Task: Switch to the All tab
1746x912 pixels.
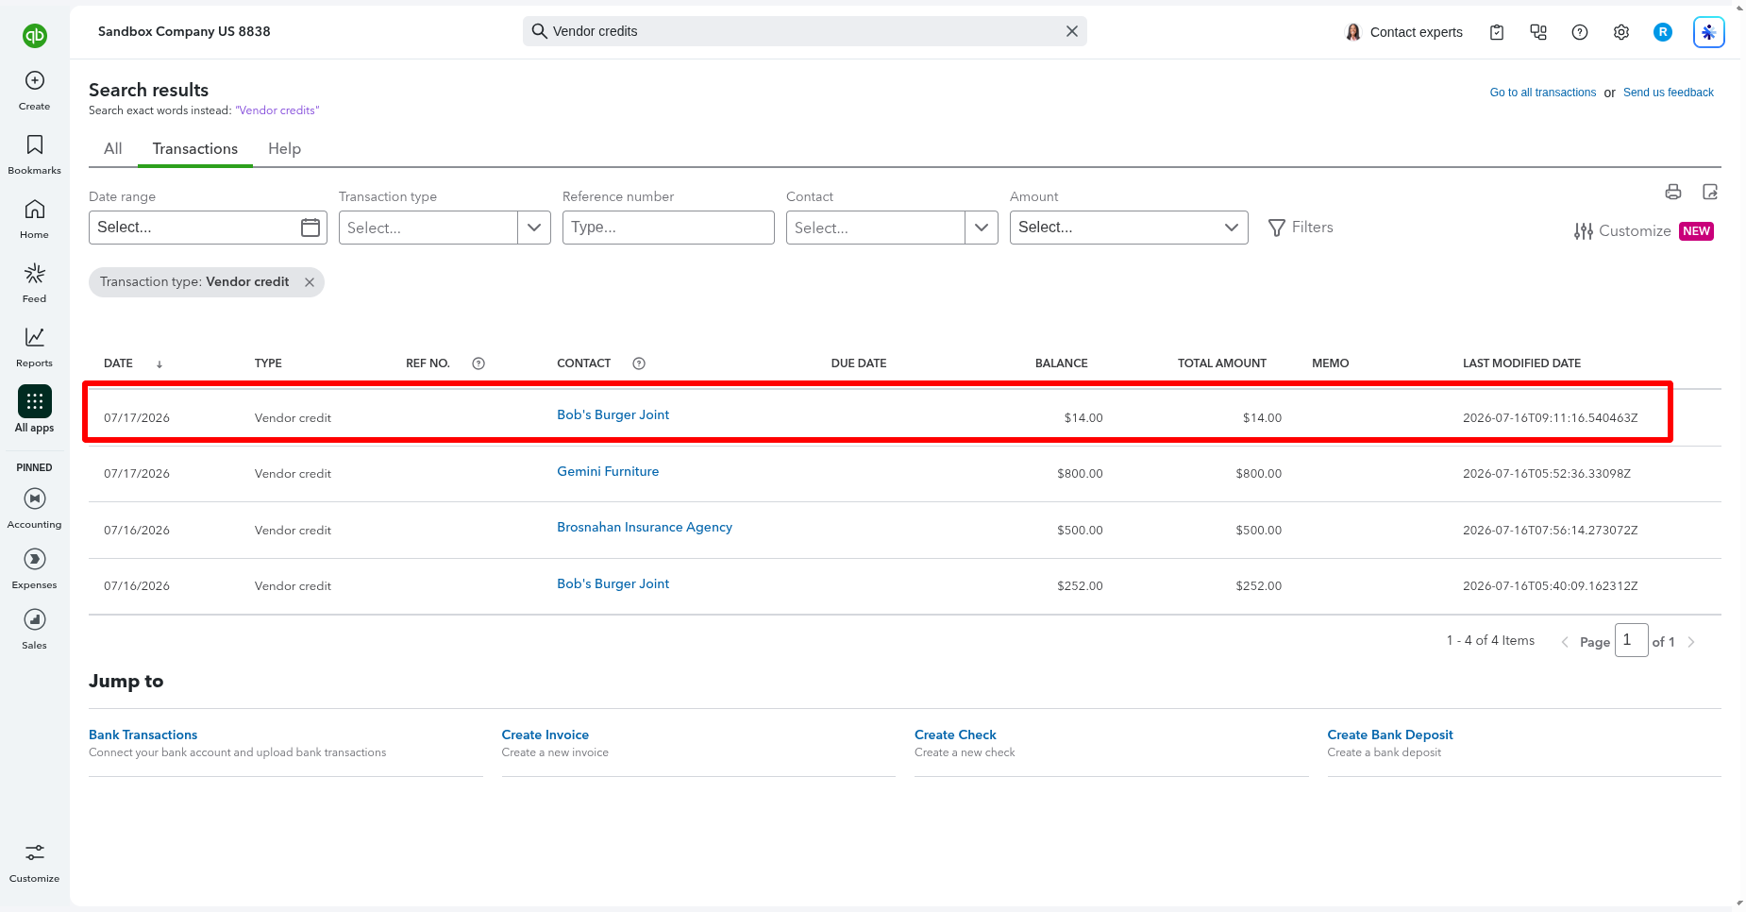Action: 113,148
